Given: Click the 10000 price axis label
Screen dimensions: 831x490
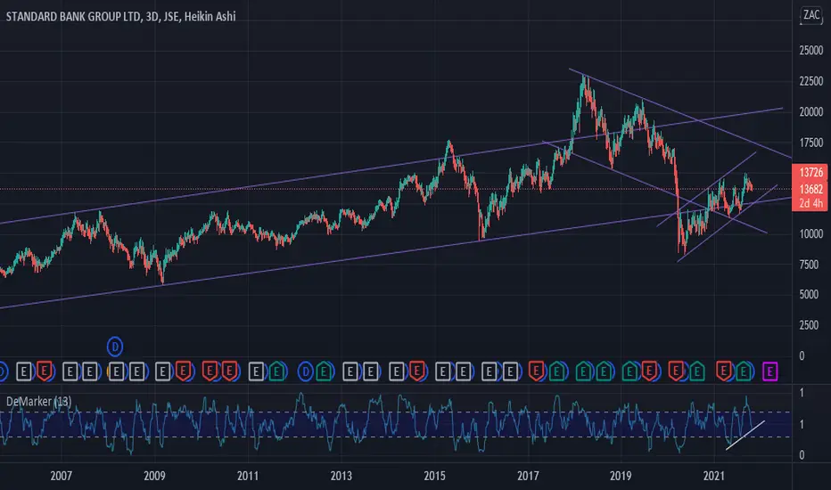Looking at the screenshot, I should point(810,234).
